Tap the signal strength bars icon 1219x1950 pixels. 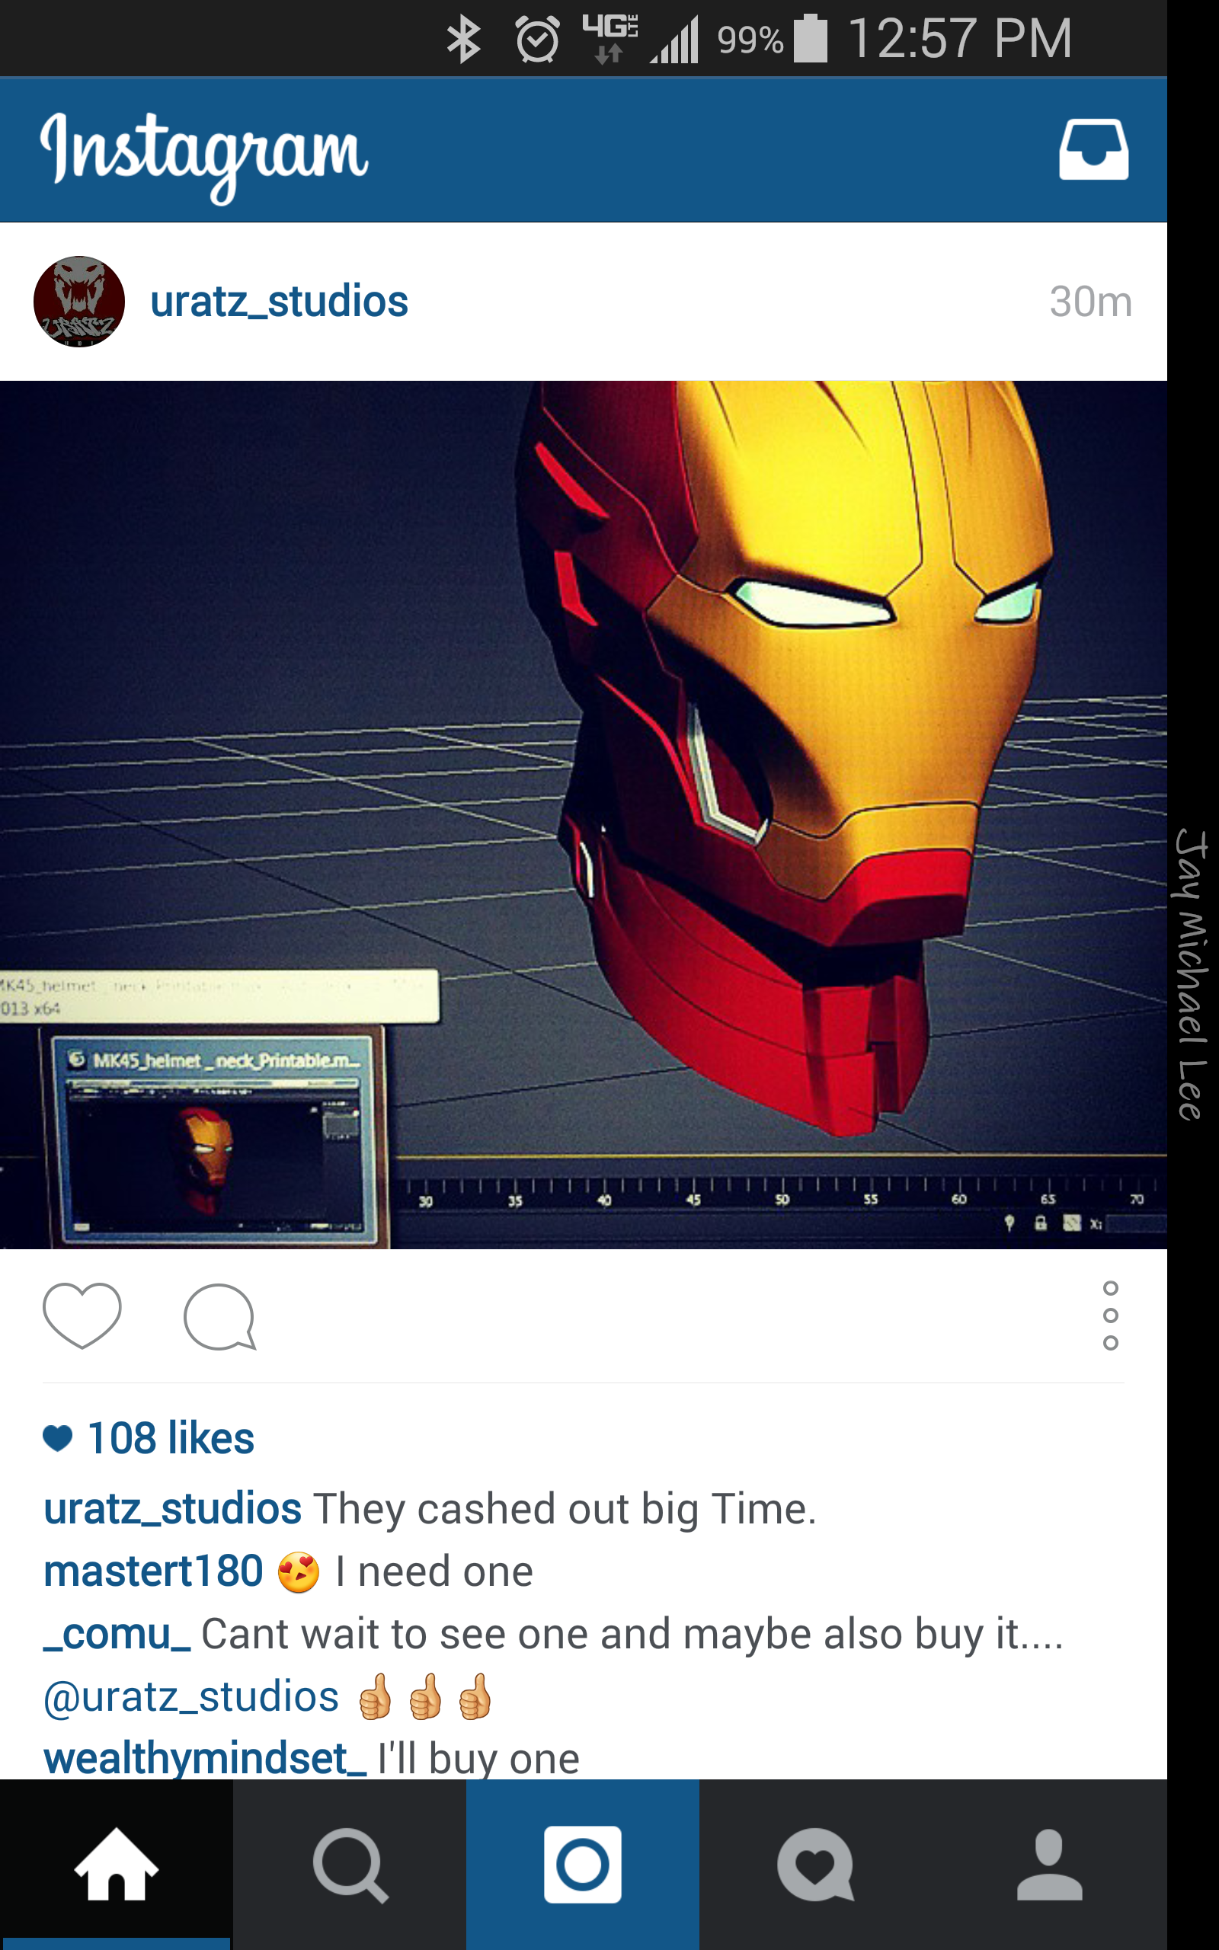(x=674, y=40)
